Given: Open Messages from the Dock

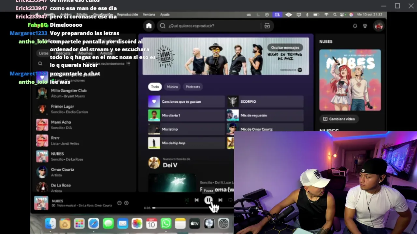Looking at the screenshot, I should [x=108, y=223].
